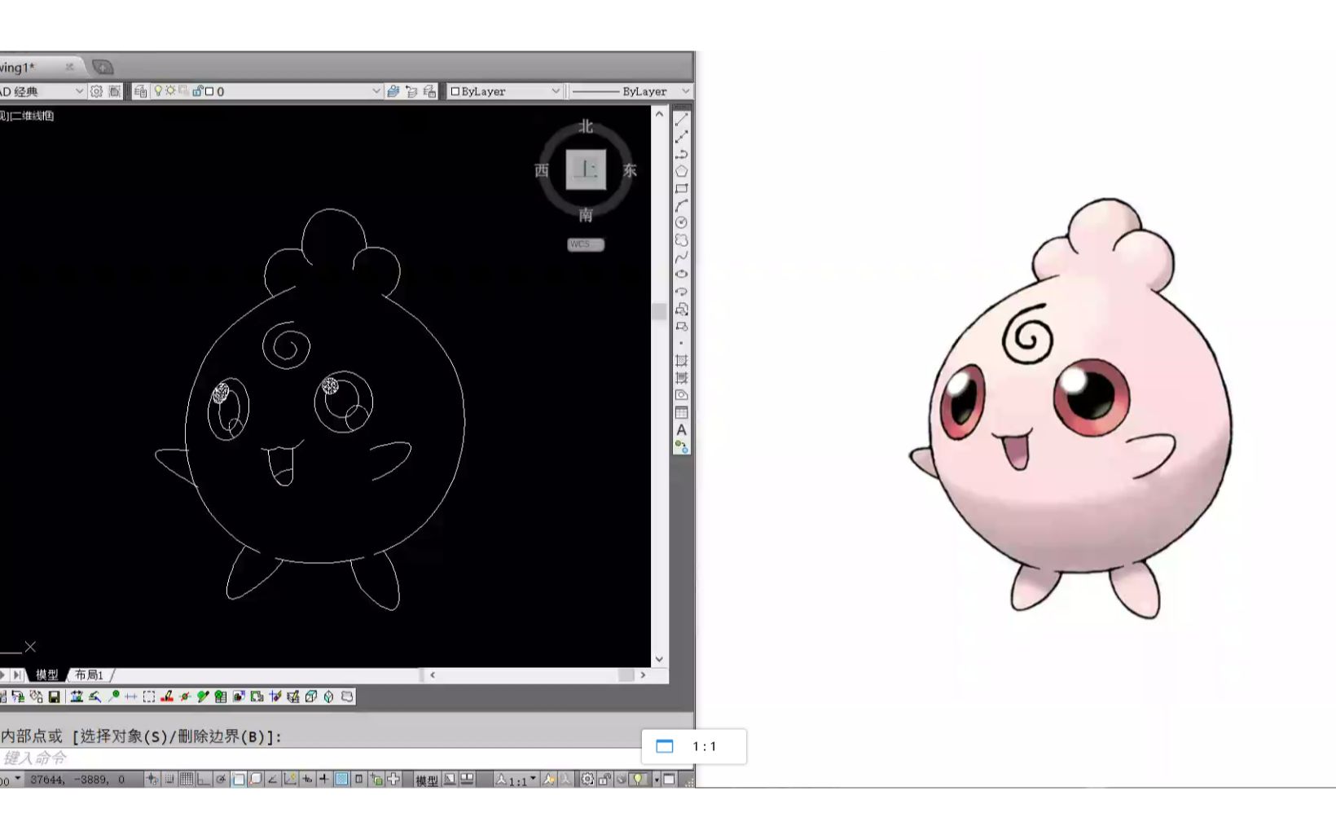Select the Make Block tool
The height and width of the screenshot is (835, 1336).
point(682,326)
